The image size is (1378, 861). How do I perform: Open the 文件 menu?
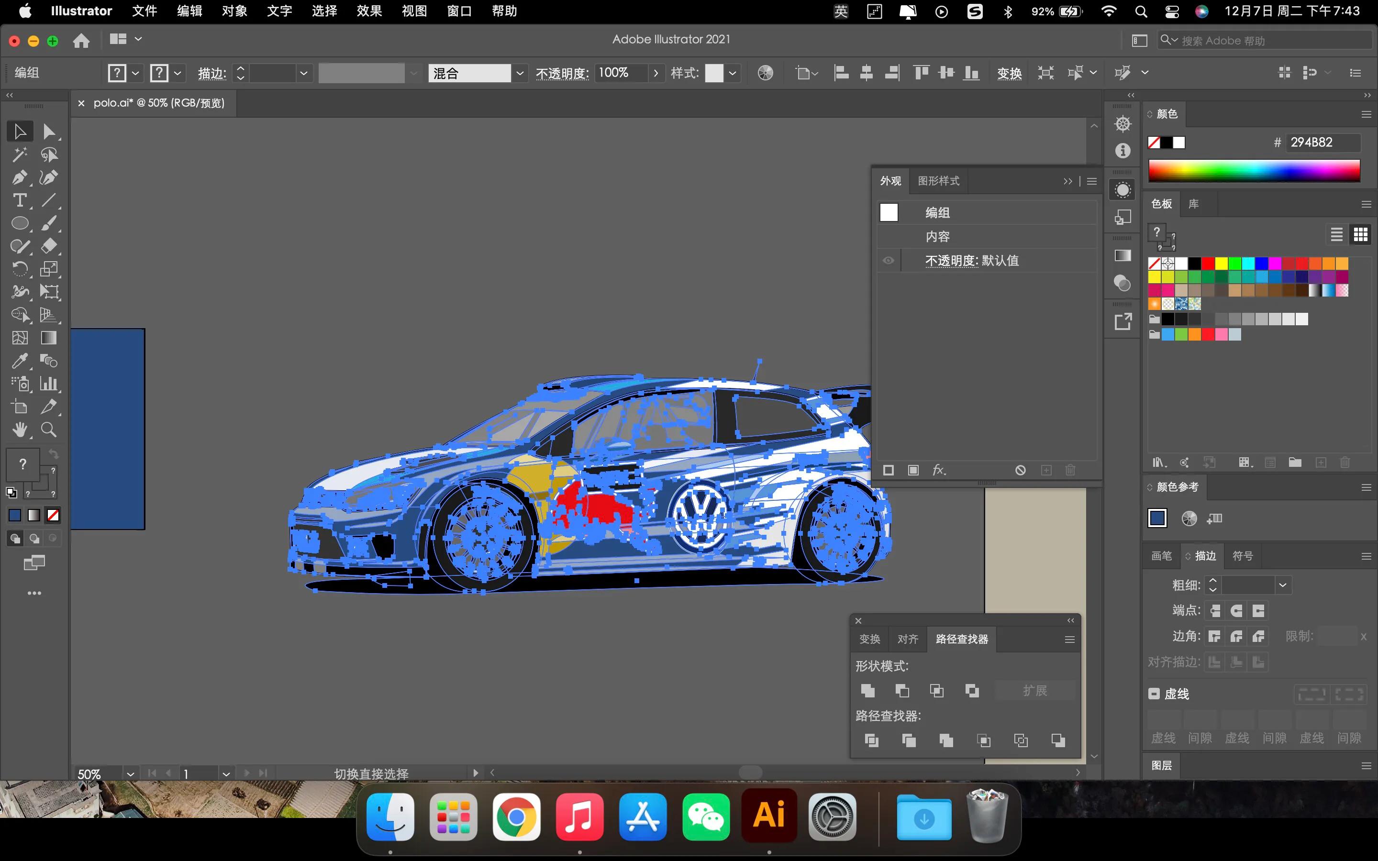click(144, 11)
